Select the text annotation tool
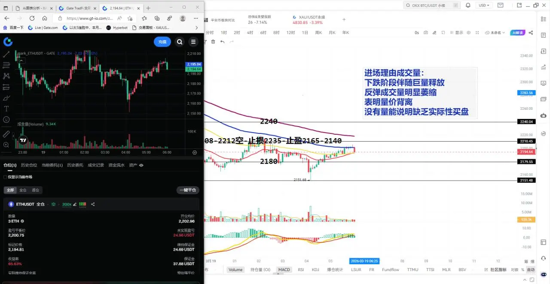 6,109
